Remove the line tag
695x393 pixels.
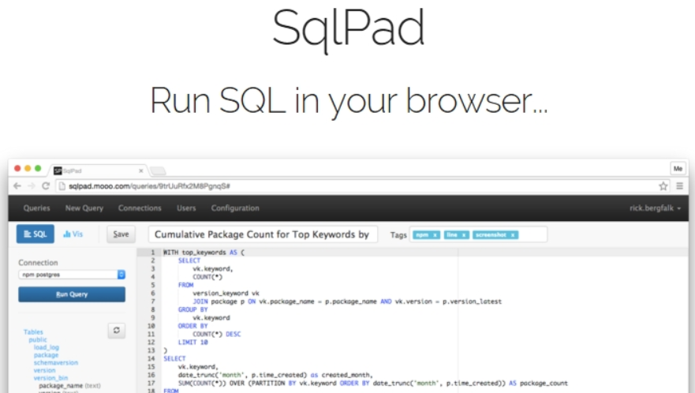click(x=464, y=235)
